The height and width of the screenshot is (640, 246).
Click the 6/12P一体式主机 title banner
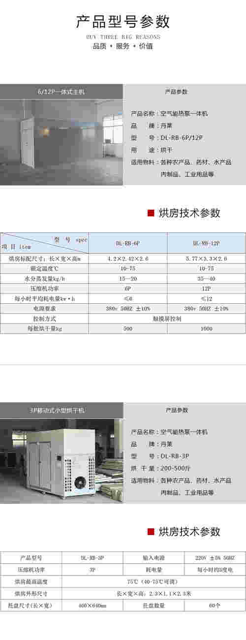61,92
